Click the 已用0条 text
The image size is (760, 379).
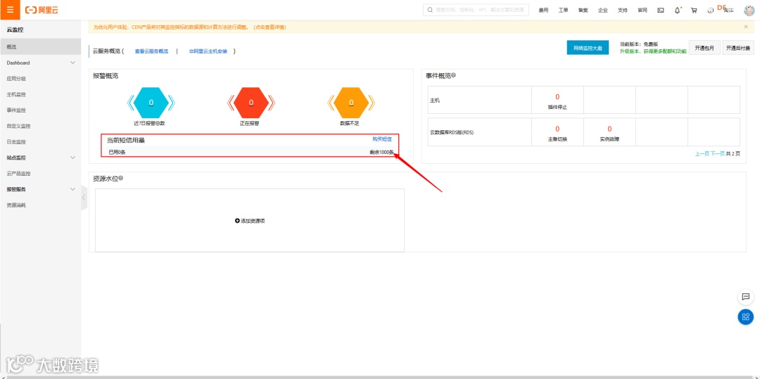coord(118,152)
